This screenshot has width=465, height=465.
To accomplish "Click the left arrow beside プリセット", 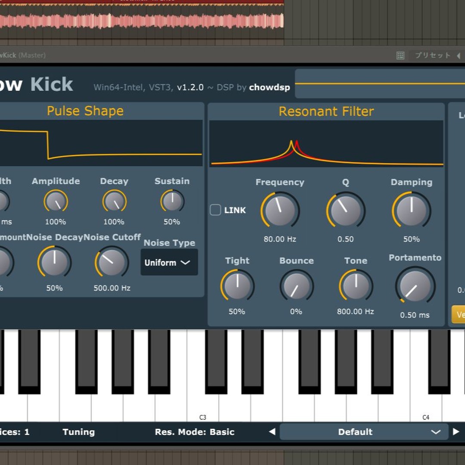I will click(458, 56).
